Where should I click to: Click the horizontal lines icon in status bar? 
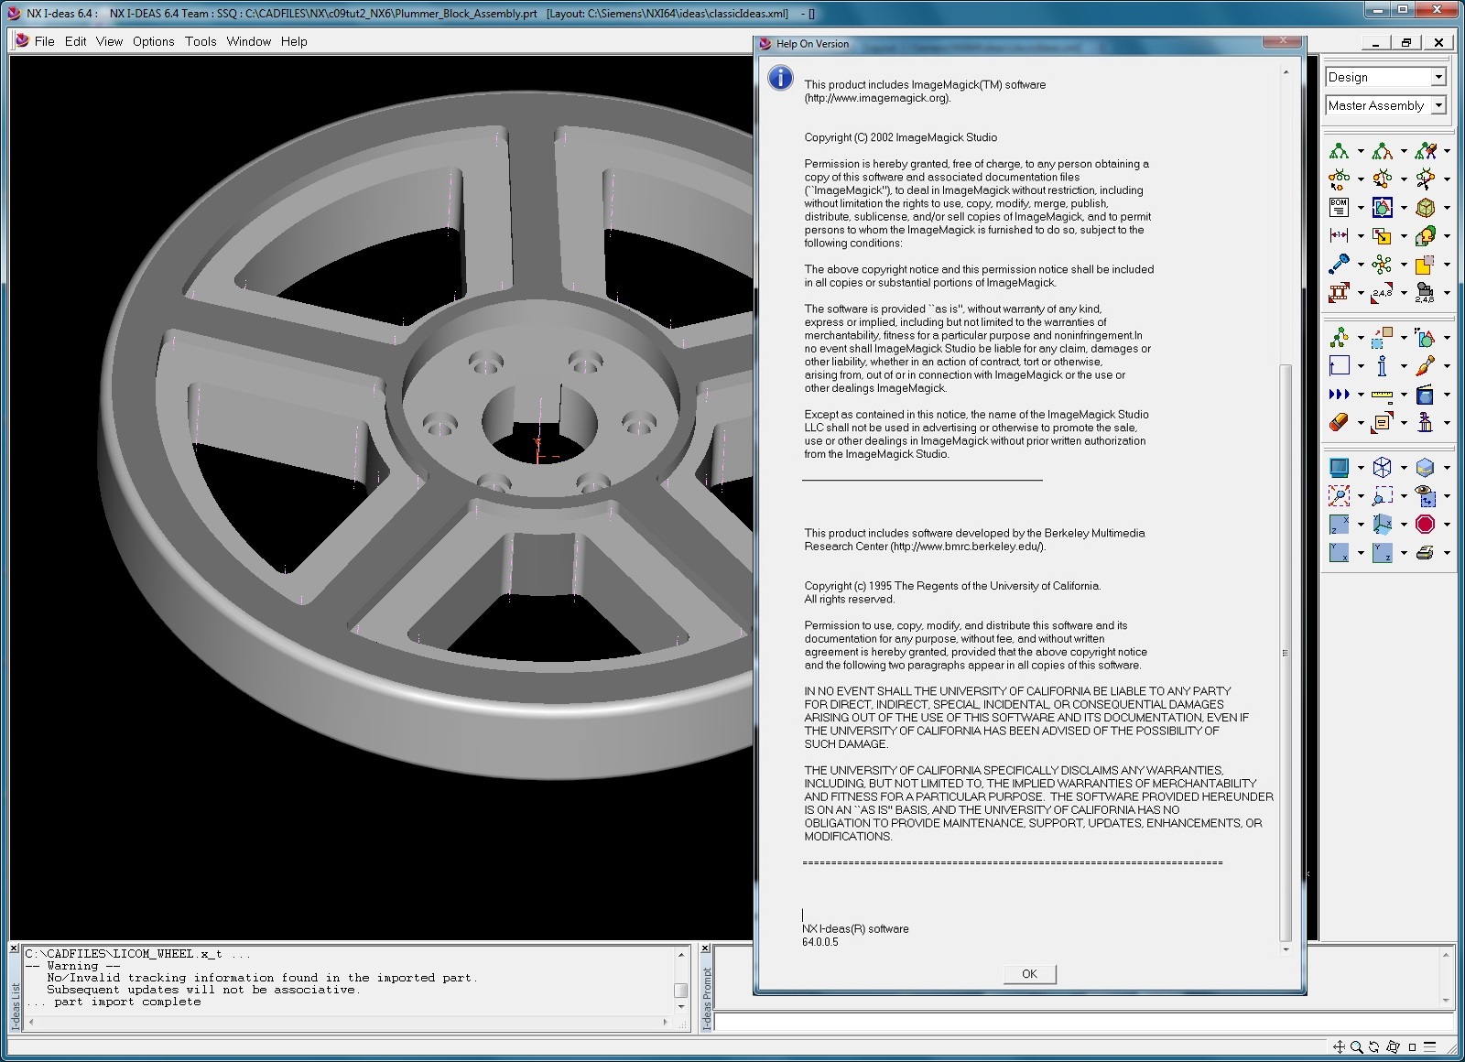point(1429,1047)
